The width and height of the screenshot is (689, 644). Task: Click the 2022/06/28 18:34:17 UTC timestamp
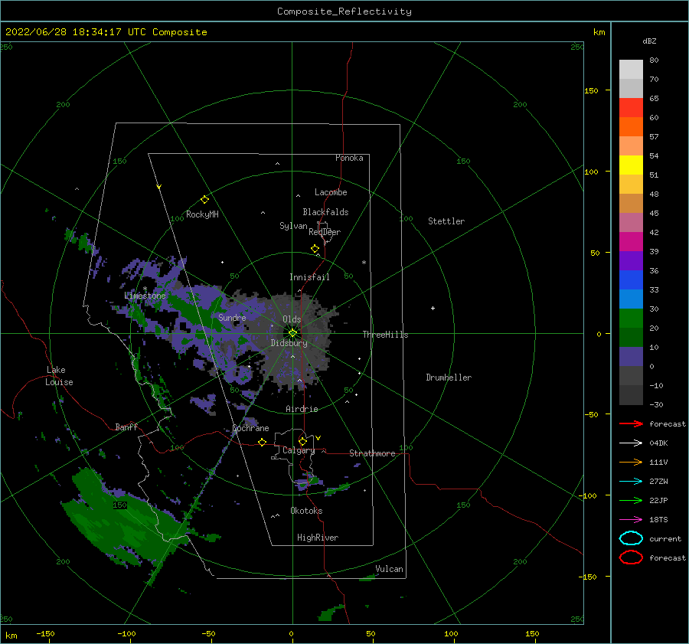tap(106, 32)
